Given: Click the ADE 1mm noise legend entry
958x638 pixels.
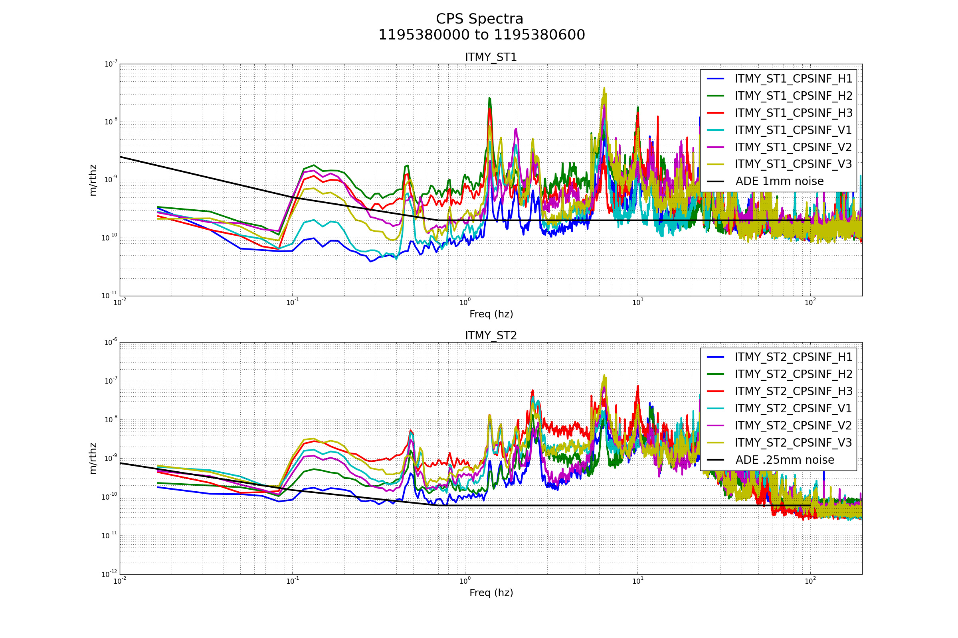Looking at the screenshot, I should [x=779, y=181].
